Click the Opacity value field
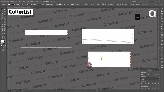This screenshot has width=164, height=92. tap(52, 4)
